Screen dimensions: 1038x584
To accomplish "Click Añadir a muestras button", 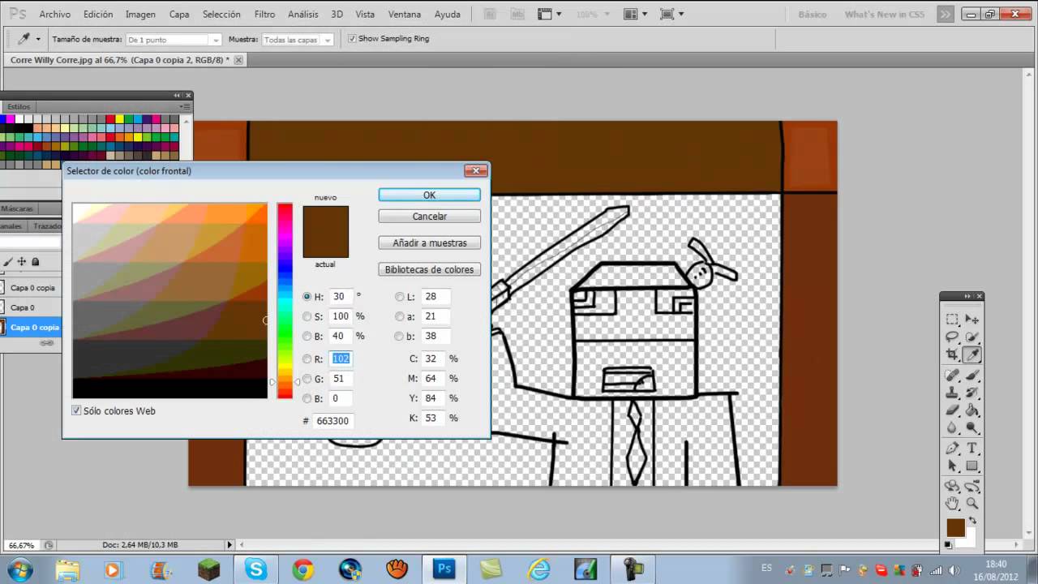I will coord(429,243).
